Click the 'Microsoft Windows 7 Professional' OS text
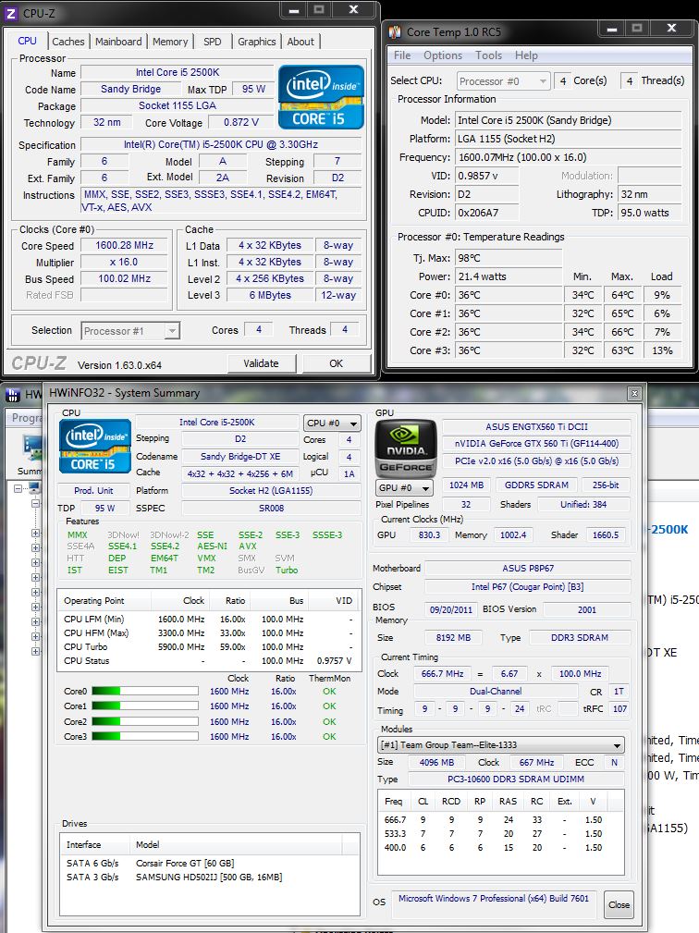 click(x=494, y=899)
